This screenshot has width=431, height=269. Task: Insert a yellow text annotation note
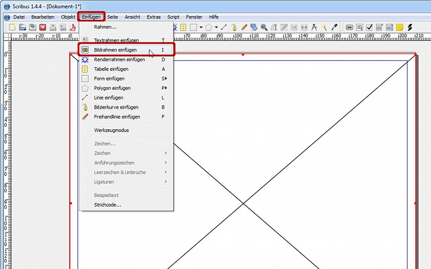[400, 27]
